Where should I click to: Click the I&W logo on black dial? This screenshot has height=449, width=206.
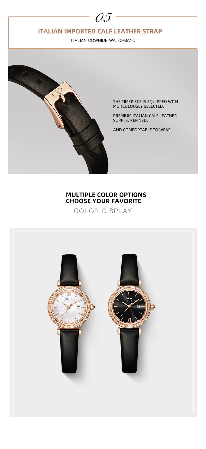pyautogui.click(x=129, y=299)
